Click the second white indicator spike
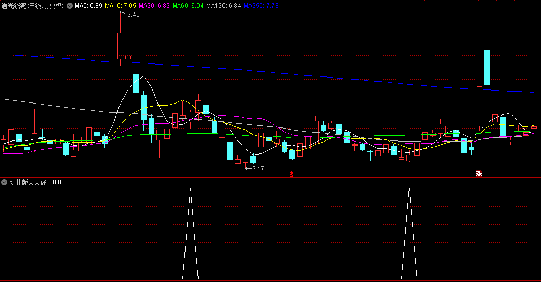 point(409,234)
